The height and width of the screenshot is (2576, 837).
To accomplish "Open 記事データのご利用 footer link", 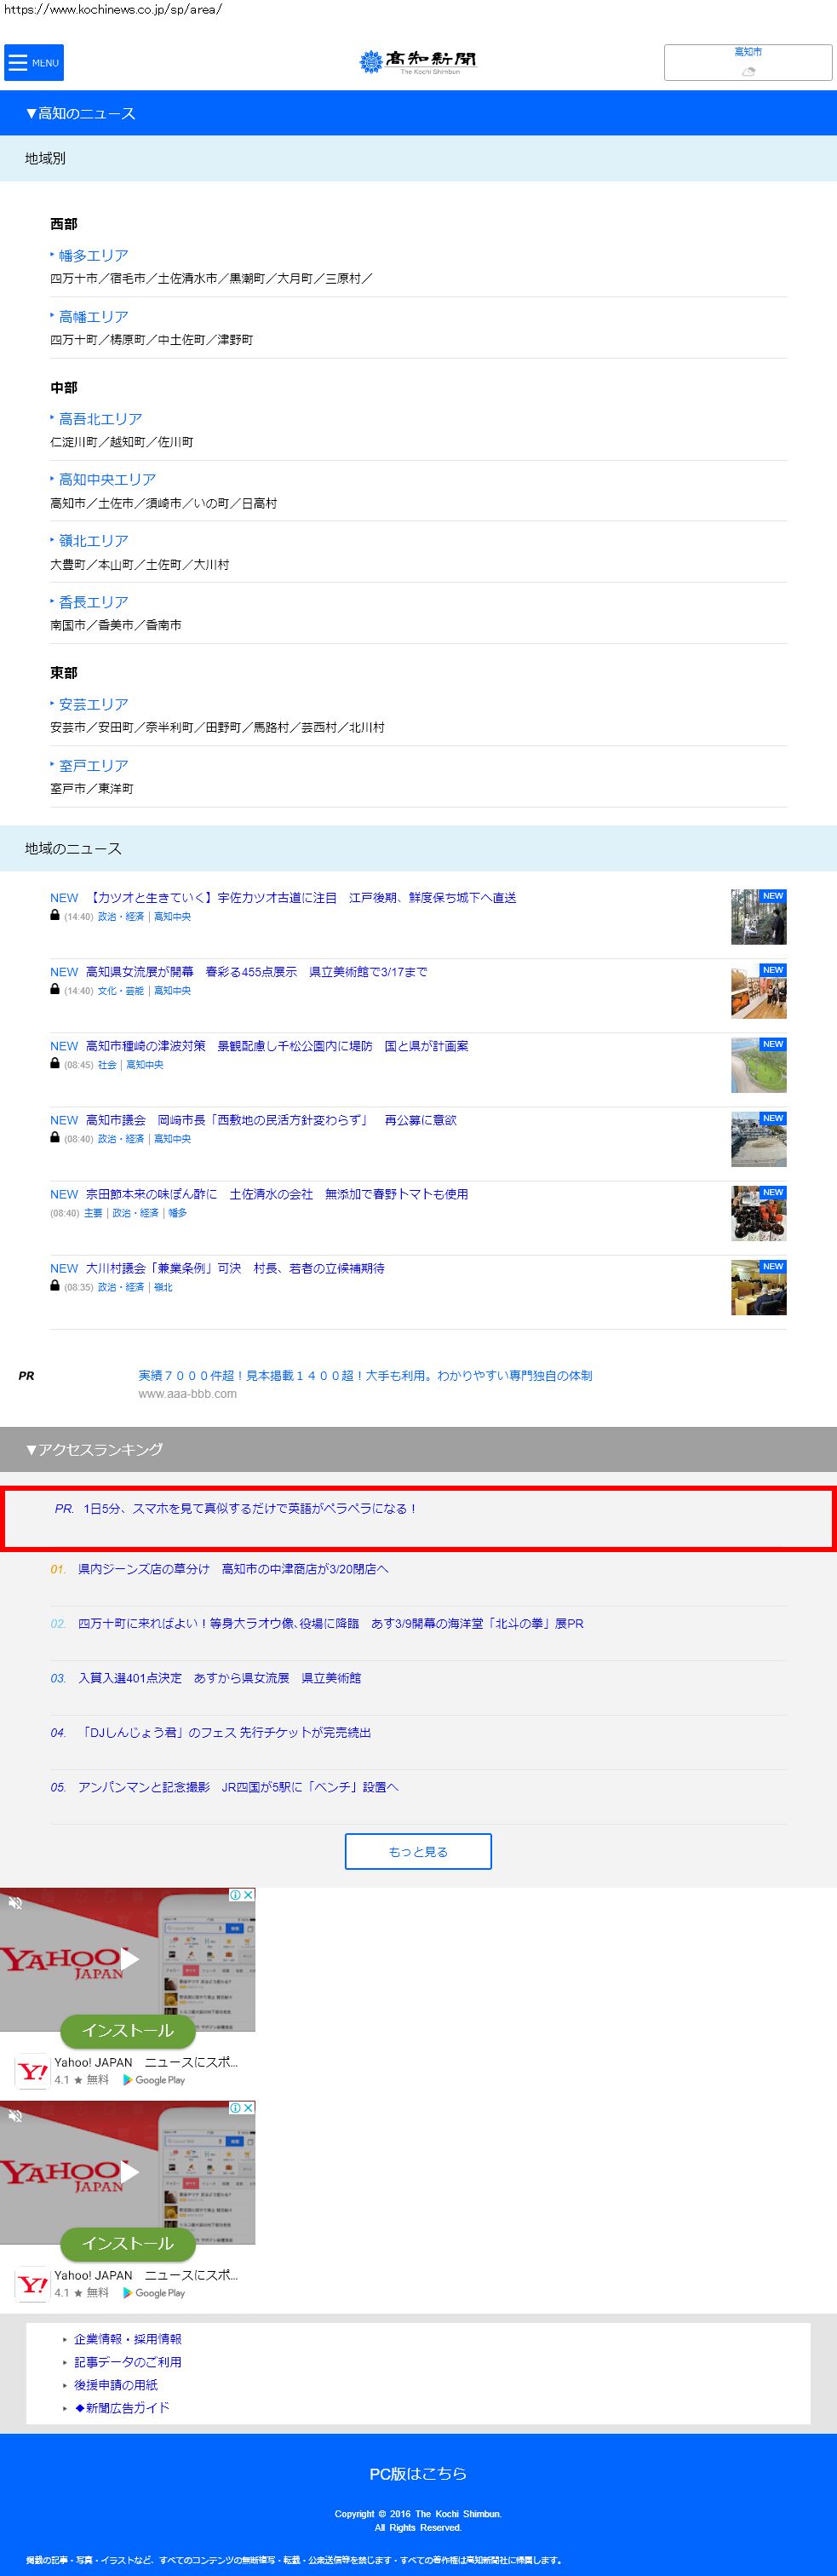I will tap(128, 2362).
